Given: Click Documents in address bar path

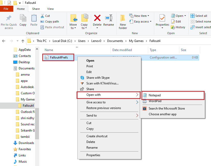Looking at the screenshot, I should [x=115, y=41].
